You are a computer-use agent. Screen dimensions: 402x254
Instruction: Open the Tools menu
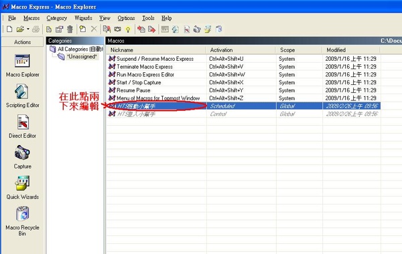point(148,18)
